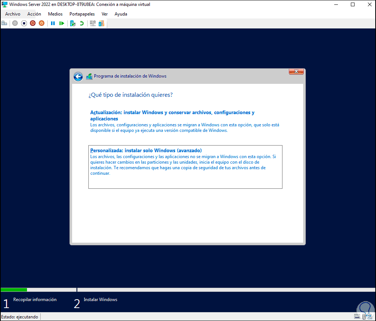376x321 pixels.
Task: Close the Windows installation dialog
Action: (x=296, y=71)
